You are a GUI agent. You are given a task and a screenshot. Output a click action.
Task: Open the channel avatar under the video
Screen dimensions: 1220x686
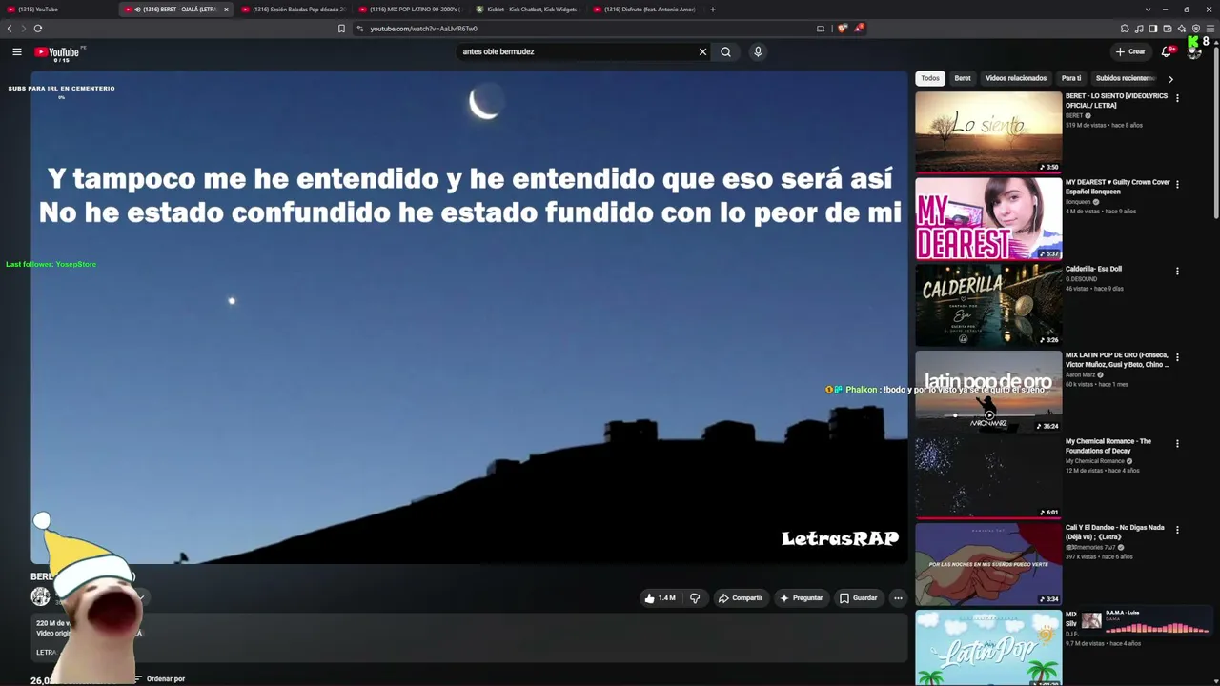click(x=40, y=596)
